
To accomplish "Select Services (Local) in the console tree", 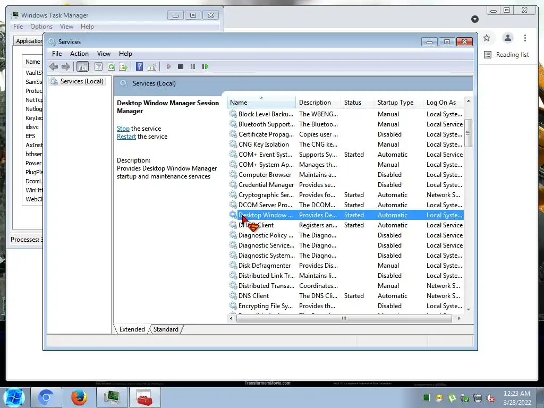I will (x=81, y=81).
